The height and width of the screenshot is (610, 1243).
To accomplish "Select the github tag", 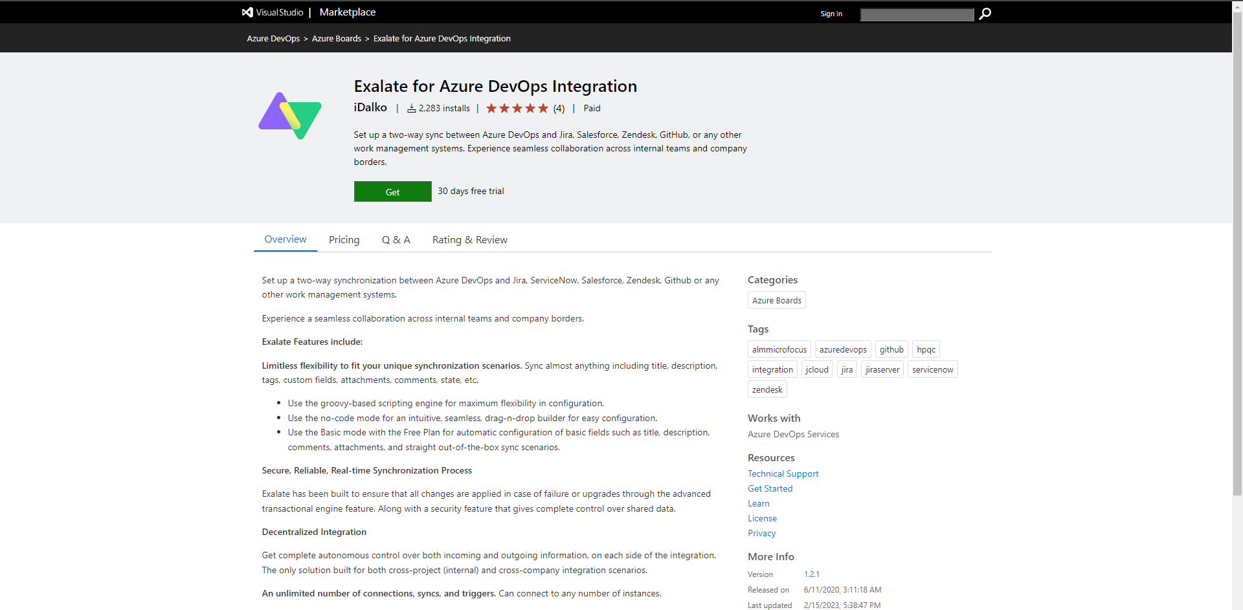I will (891, 349).
